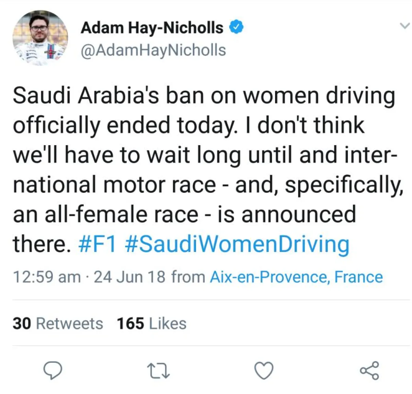Screen dimensions: 412x394
Task: Click the 12:59 am timestamp
Action: (47, 277)
